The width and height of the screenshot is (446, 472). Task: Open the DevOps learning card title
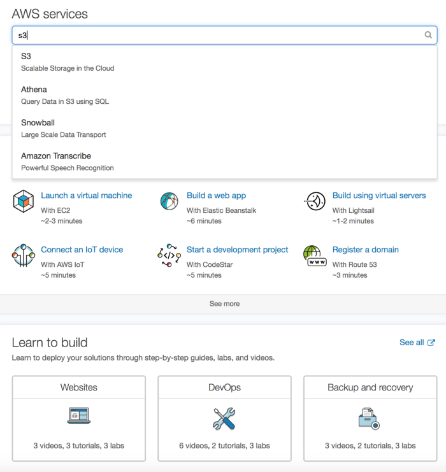click(224, 387)
